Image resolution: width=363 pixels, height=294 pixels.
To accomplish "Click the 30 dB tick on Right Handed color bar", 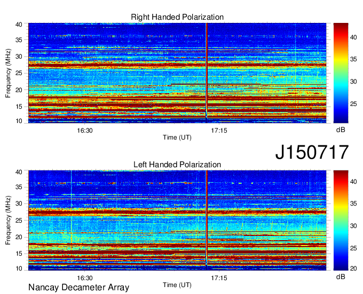I will click(353, 81).
